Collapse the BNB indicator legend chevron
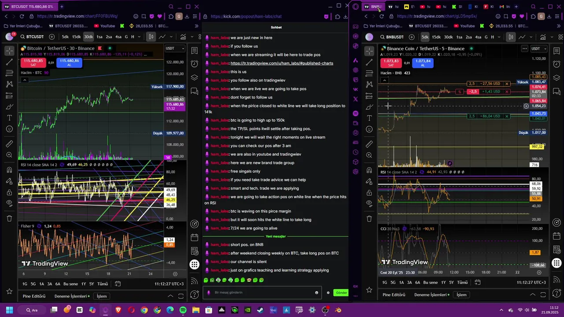Screen dimensions: 564x317 (384, 80)
